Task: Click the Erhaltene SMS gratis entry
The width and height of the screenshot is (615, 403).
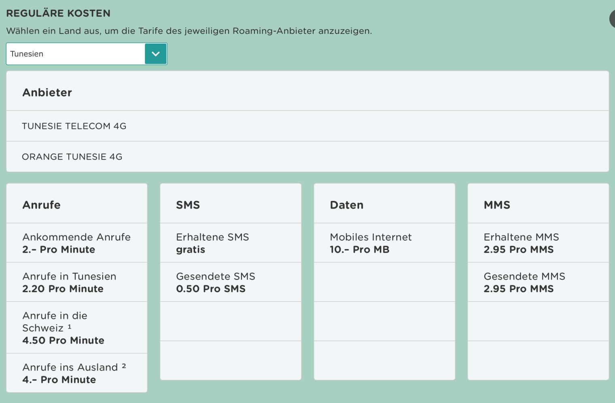Action: coord(212,243)
